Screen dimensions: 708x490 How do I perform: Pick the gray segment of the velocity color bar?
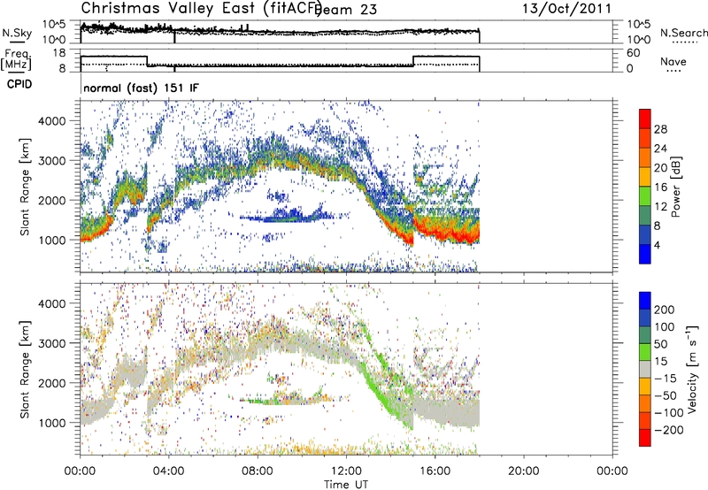click(645, 370)
